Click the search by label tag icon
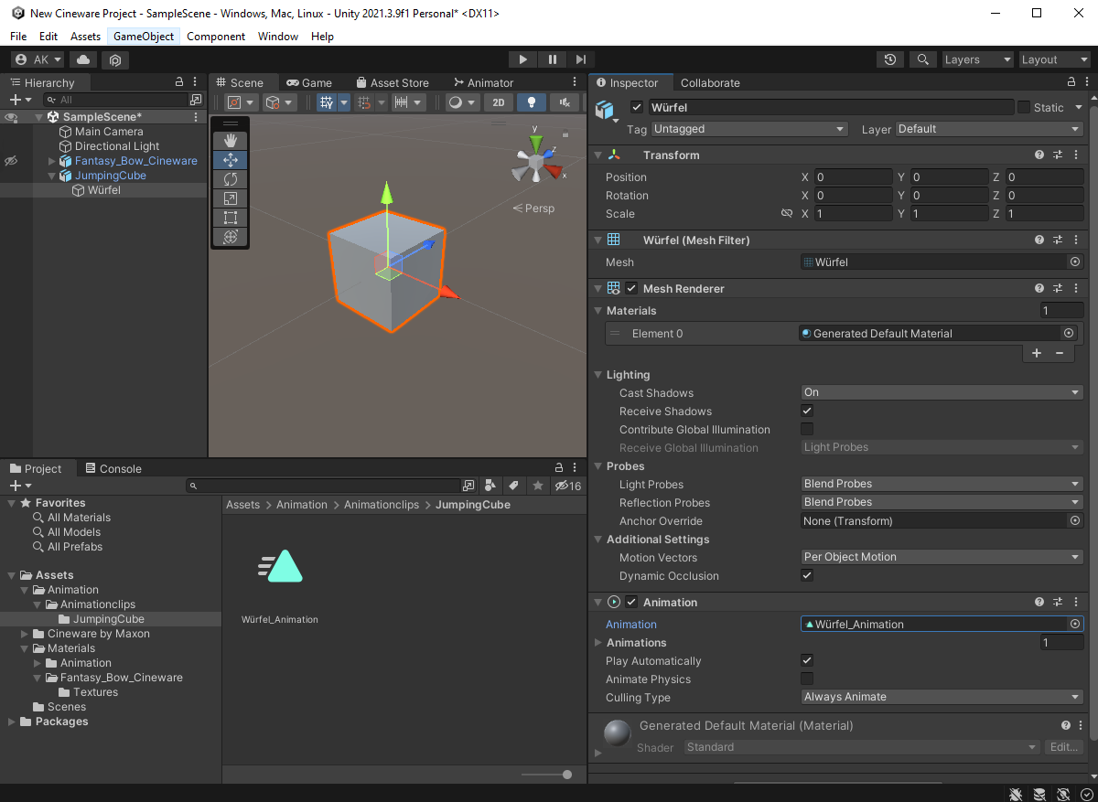The width and height of the screenshot is (1098, 802). click(x=514, y=486)
